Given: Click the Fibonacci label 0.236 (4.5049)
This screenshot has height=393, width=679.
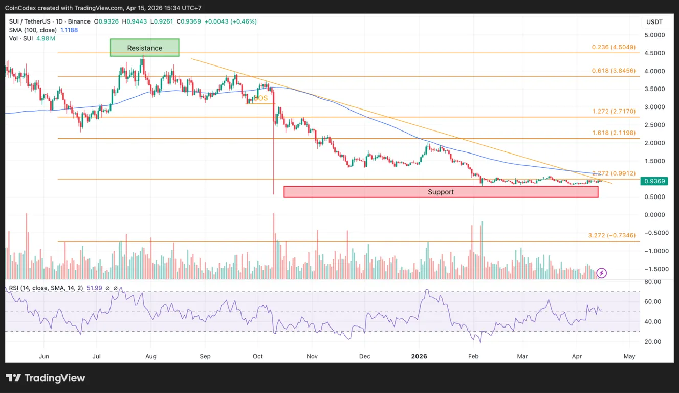Looking at the screenshot, I should coord(614,48).
